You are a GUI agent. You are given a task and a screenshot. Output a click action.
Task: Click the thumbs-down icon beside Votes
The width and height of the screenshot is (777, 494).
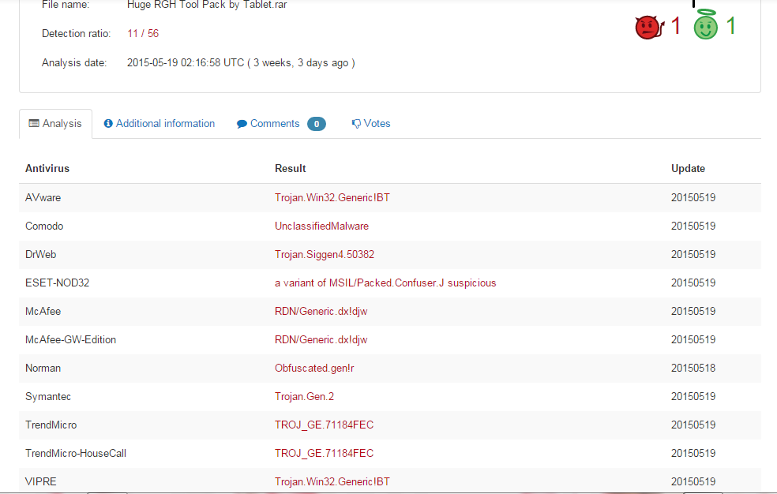pyautogui.click(x=356, y=124)
